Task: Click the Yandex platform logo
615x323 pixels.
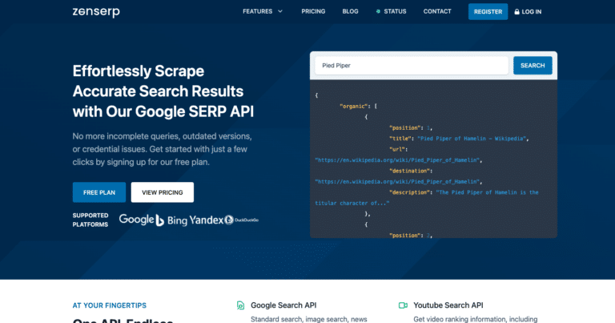Action: click(205, 220)
